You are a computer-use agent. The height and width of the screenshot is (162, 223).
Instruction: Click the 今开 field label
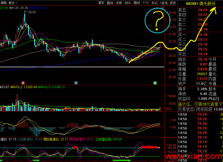[x=213, y=59]
